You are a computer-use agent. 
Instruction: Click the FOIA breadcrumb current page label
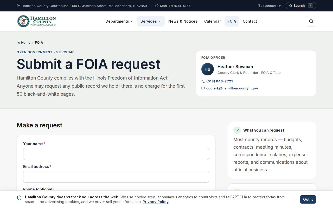pyautogui.click(x=39, y=42)
